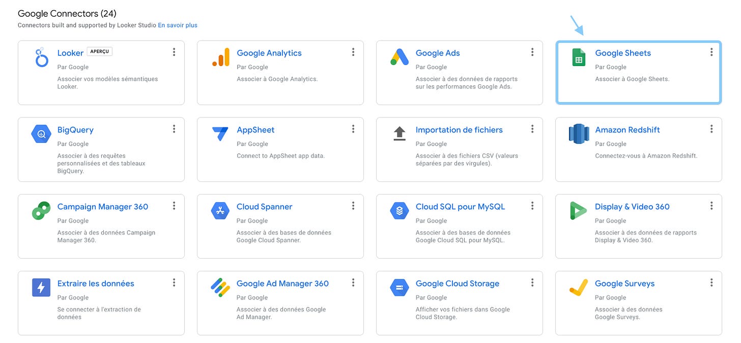Click 'Associer à Google Sheets.' description text
This screenshot has height=343, width=741.
pos(632,79)
